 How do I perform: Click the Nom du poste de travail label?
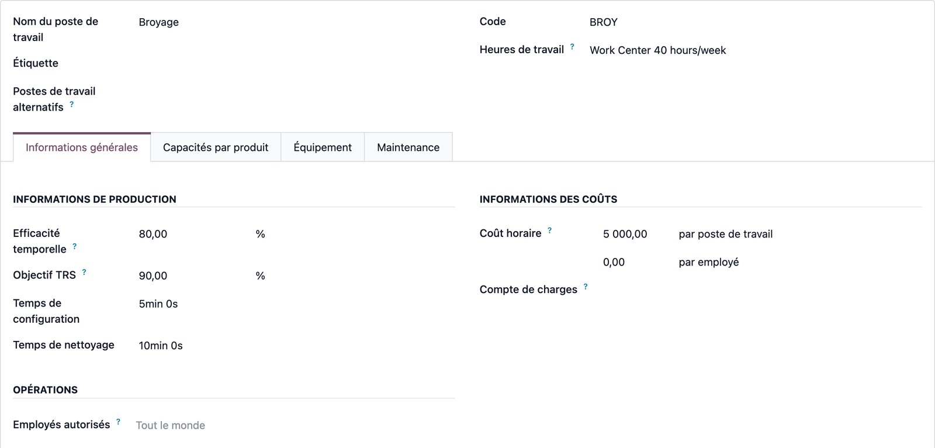click(x=56, y=29)
